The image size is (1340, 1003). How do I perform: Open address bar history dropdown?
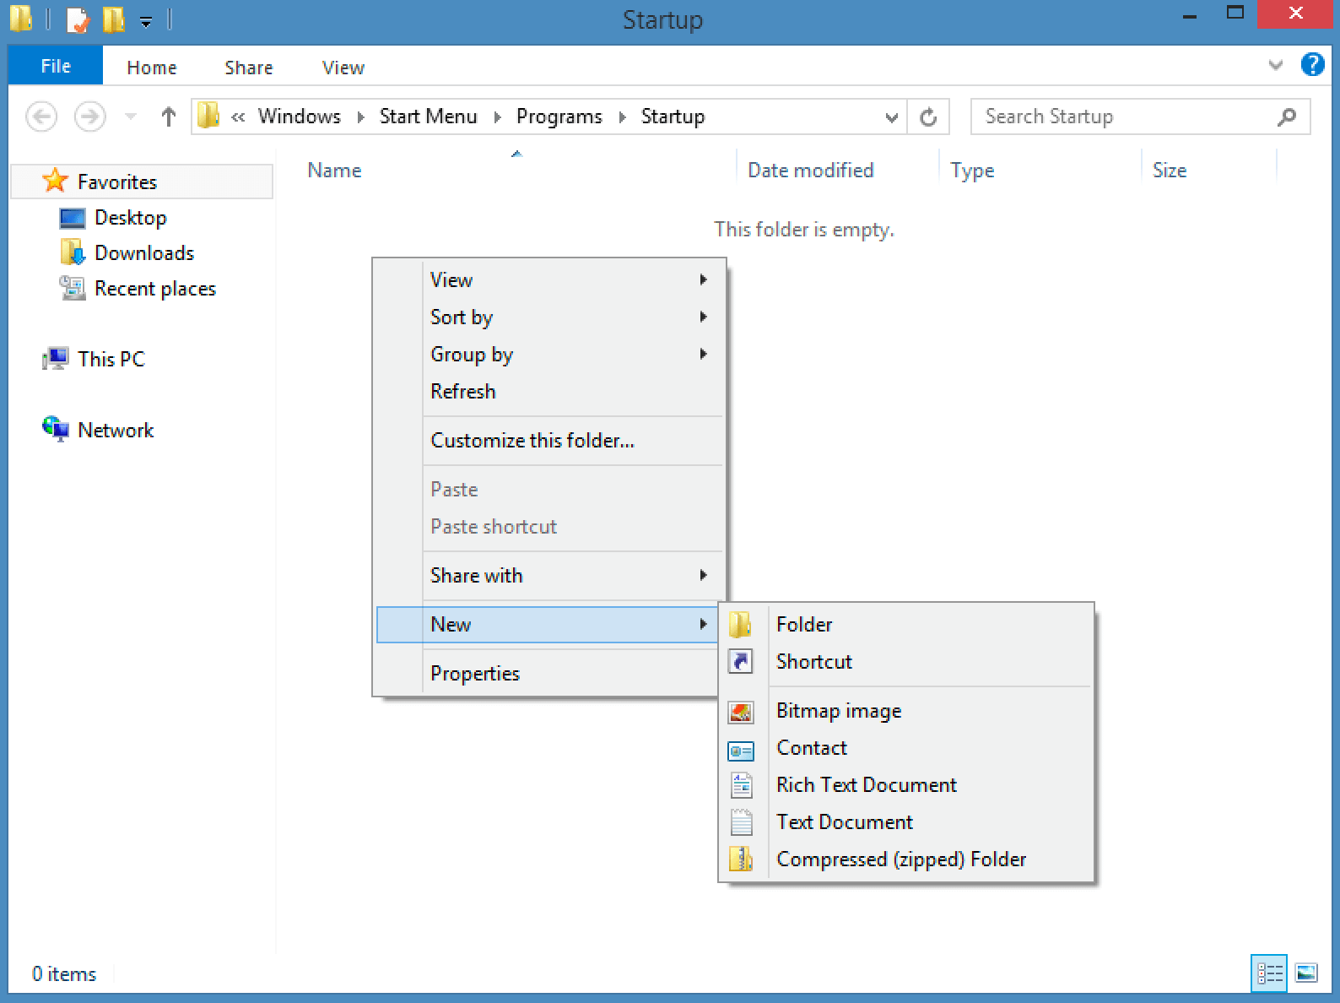coord(891,117)
